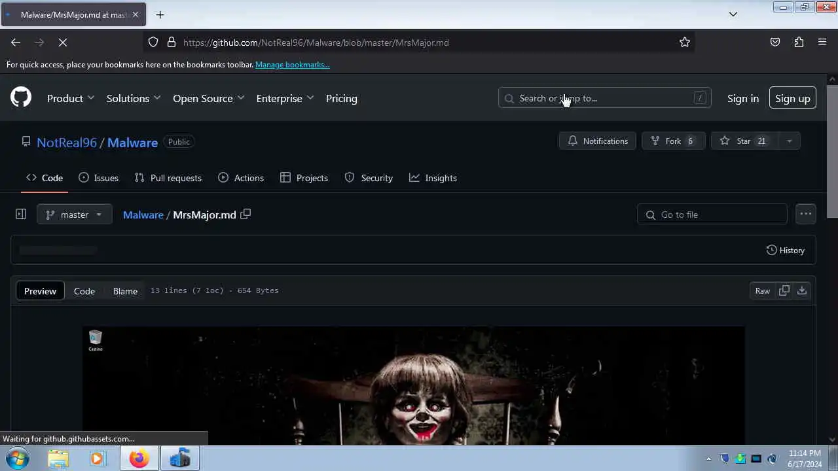Open media player taskbar icon

[98, 459]
